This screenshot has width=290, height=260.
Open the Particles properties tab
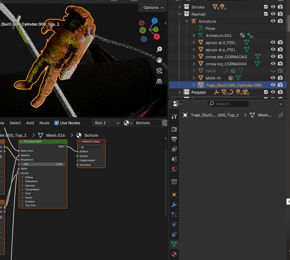(x=174, y=215)
